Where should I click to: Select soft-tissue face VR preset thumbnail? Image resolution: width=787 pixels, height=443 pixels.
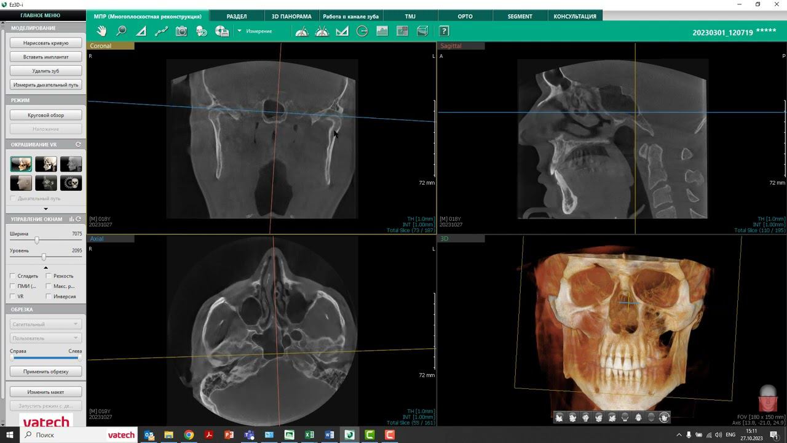(21, 183)
